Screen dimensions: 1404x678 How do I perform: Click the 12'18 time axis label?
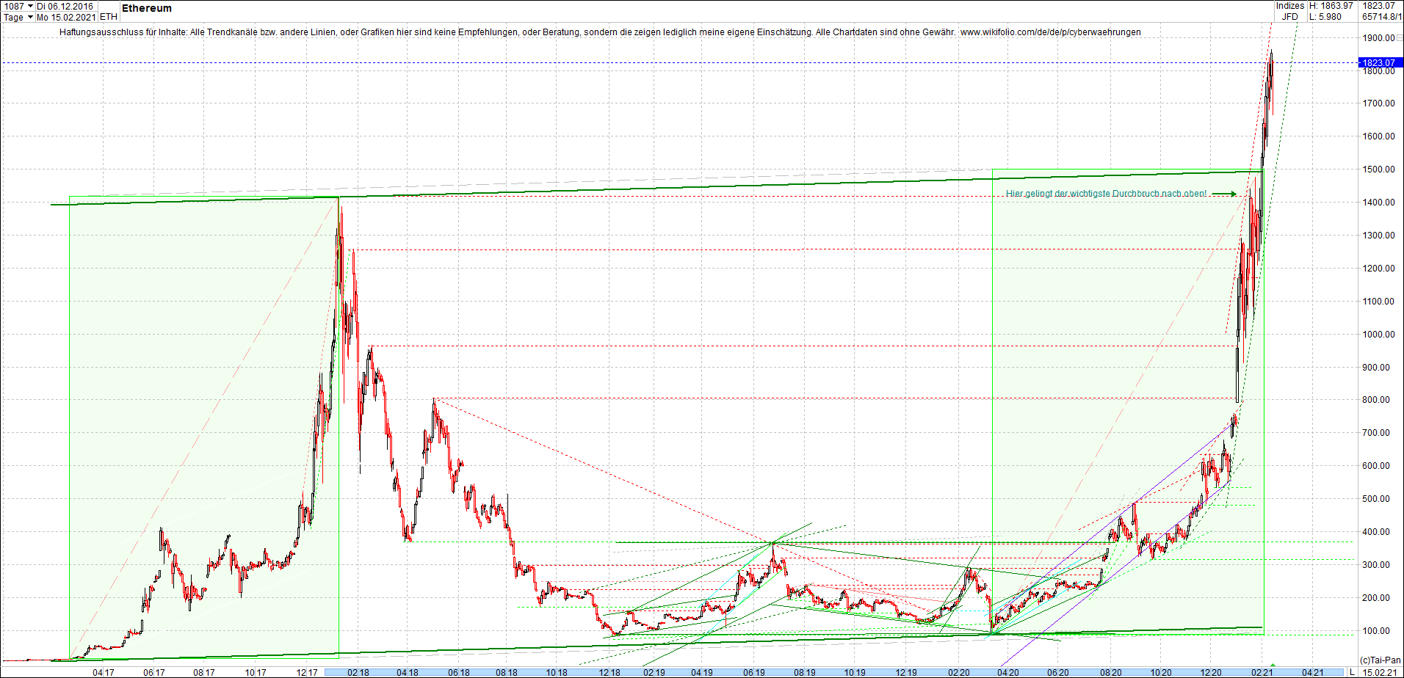click(x=609, y=672)
